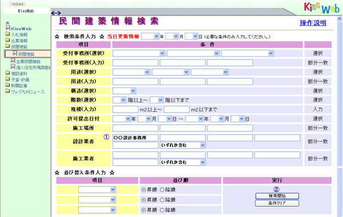Open the 設計業者 いずれか含む dropdown
The height and width of the screenshot is (217, 343).
tap(183, 145)
